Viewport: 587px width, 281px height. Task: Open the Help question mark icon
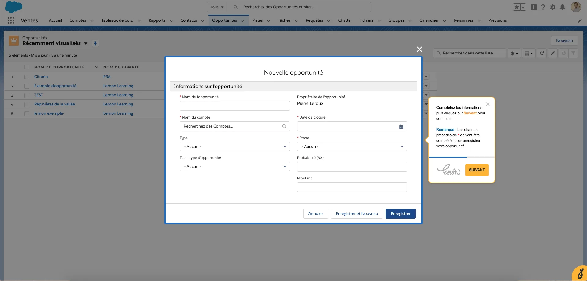543,7
